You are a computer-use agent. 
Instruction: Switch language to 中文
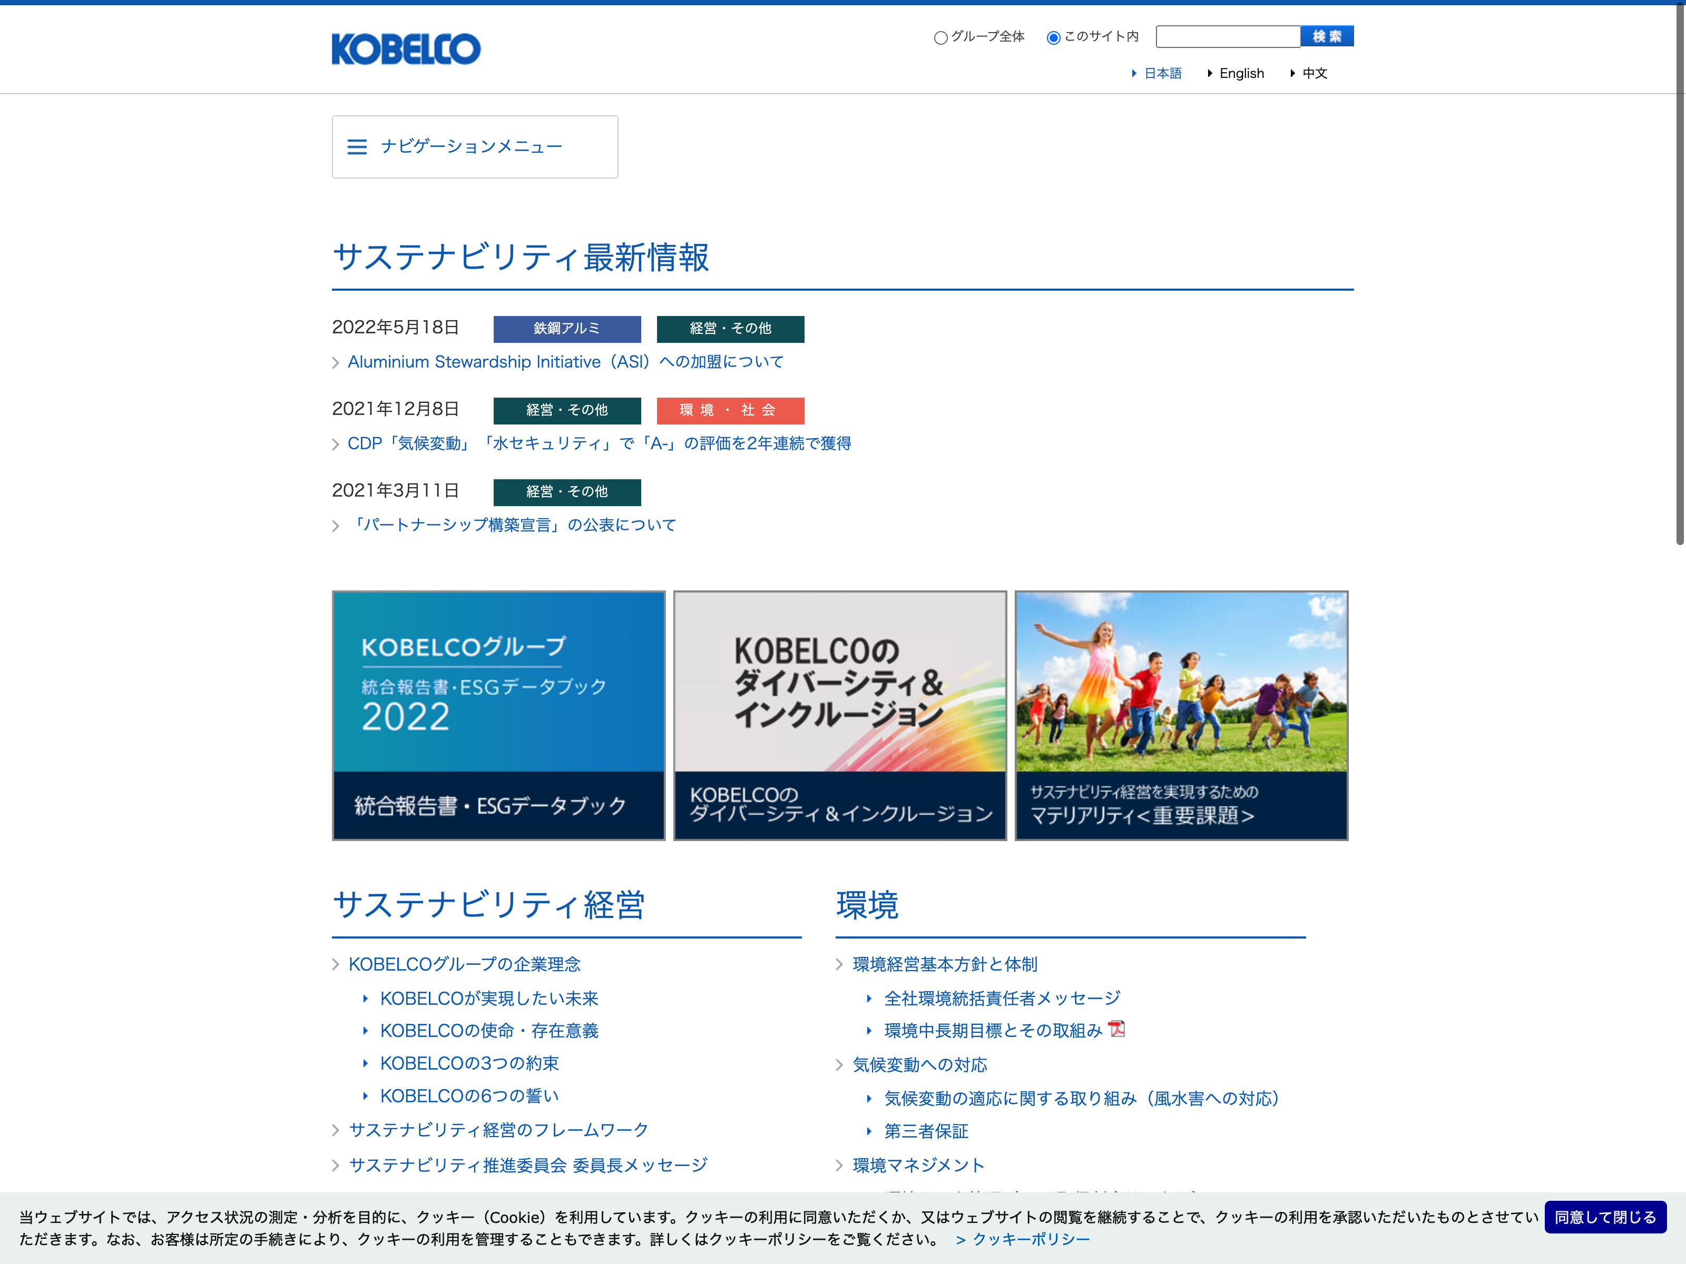1314,73
